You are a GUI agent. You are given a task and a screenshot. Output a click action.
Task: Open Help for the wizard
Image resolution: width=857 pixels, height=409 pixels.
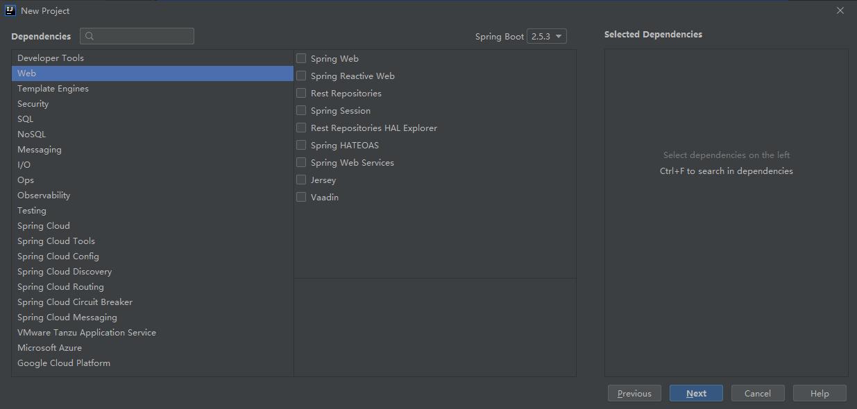click(x=820, y=393)
